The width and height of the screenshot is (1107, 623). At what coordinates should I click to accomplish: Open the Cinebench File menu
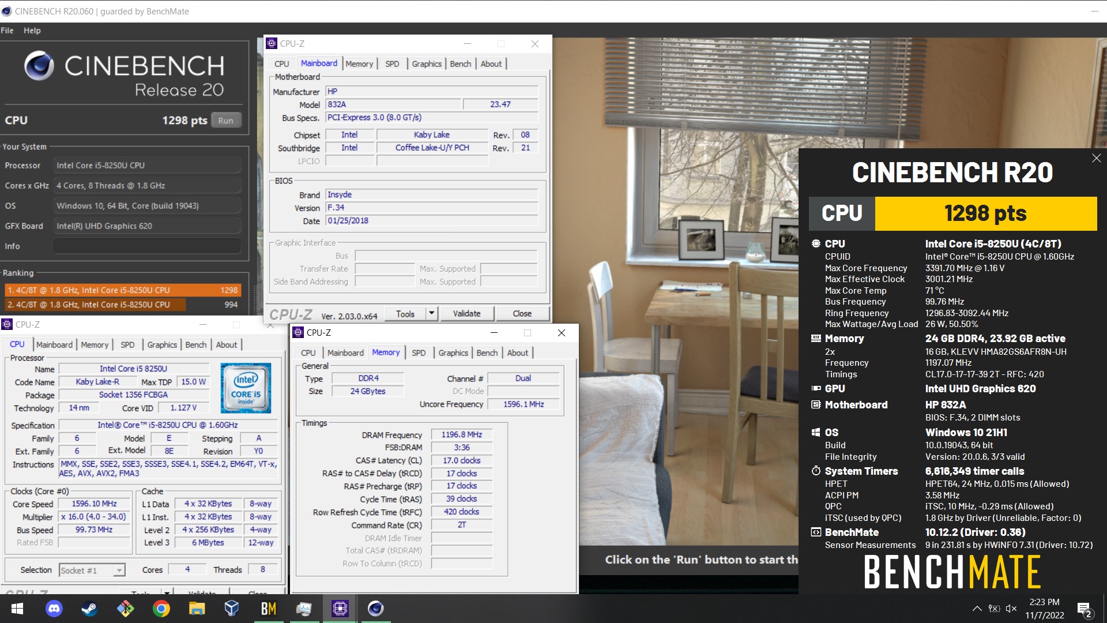point(7,31)
